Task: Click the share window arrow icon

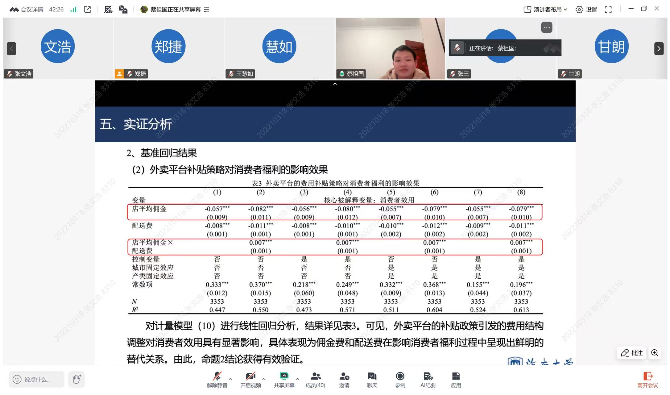Action: pos(88,10)
